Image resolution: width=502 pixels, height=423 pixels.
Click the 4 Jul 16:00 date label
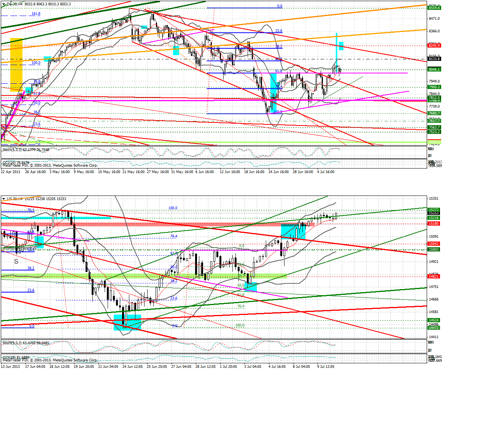pos(326,172)
